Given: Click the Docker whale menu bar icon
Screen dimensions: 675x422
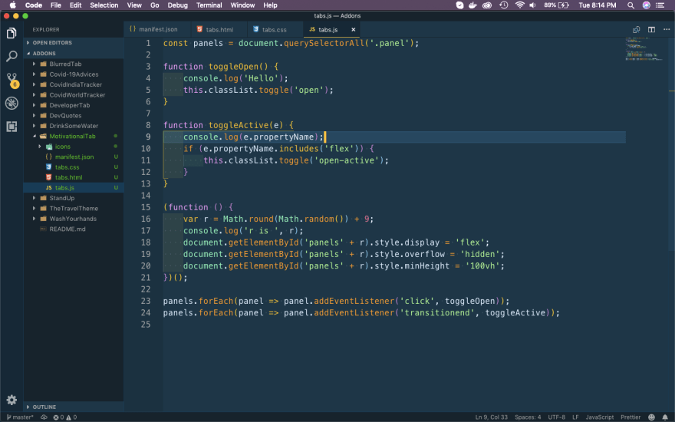Looking at the screenshot, I should tap(472, 5).
